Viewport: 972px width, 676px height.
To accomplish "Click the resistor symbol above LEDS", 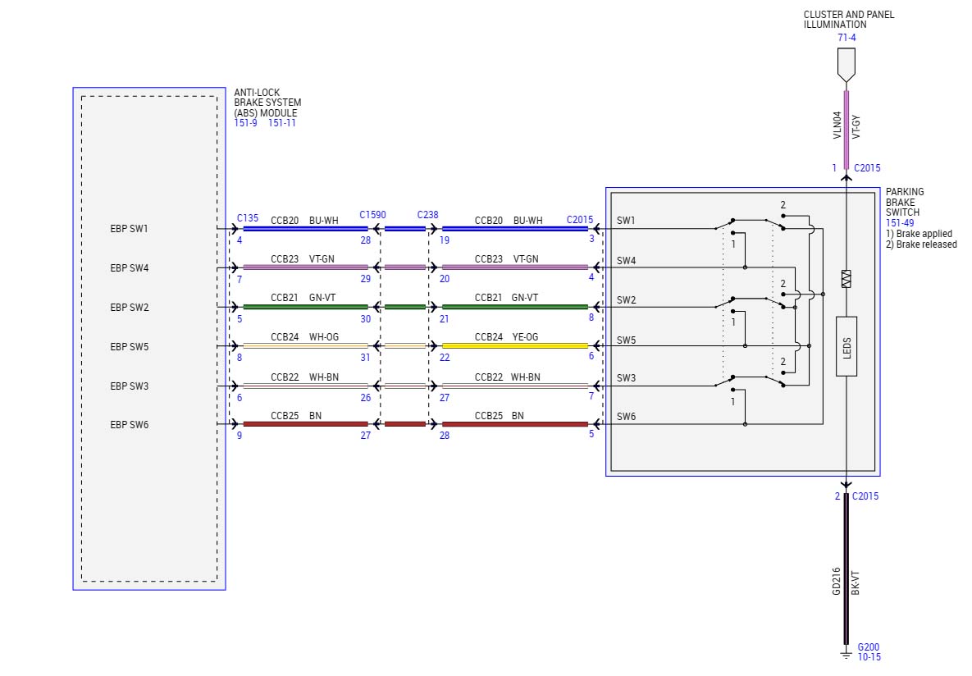I will [847, 279].
